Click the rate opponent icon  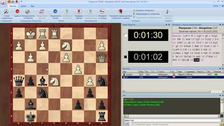coord(134,10)
